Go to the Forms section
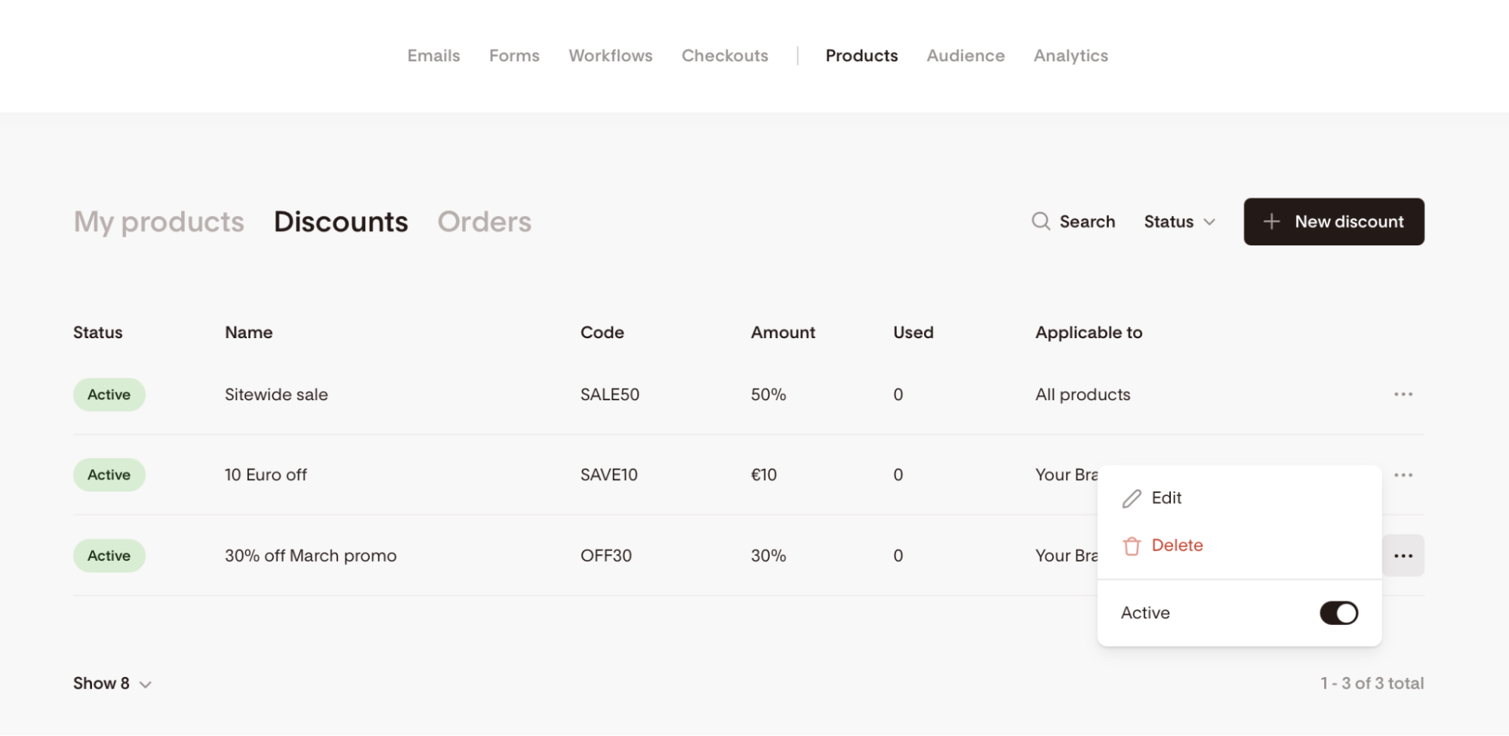 pos(514,56)
